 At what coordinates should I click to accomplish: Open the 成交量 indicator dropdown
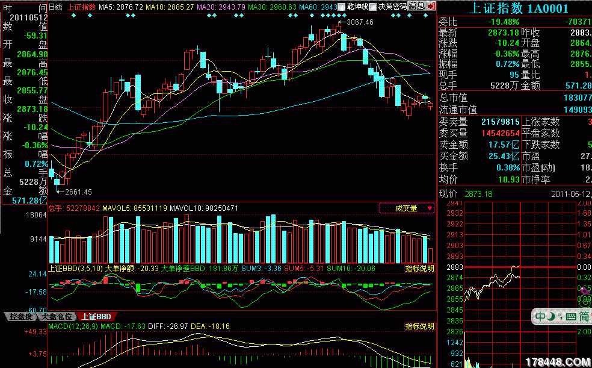click(407, 208)
